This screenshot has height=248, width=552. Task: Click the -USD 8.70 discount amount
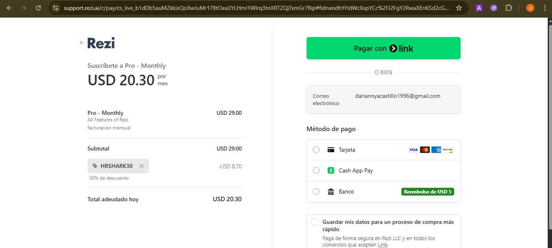pyautogui.click(x=230, y=166)
